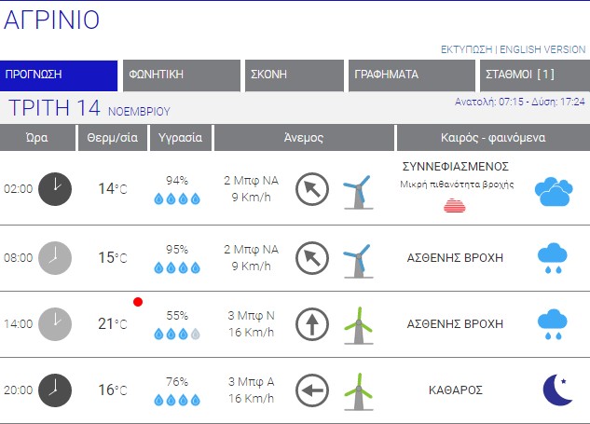Click the 08:00 light clock icon

tap(55, 257)
